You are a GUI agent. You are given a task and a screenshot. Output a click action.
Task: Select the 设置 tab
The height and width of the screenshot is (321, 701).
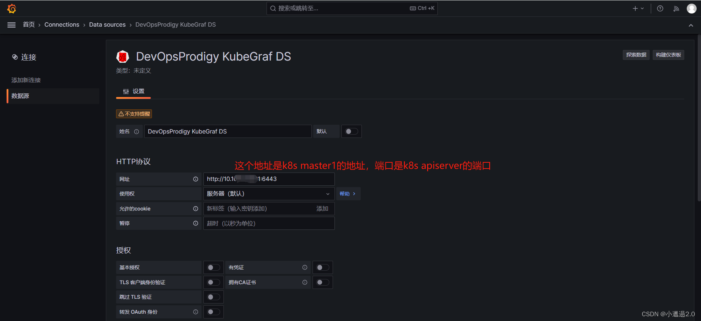tap(134, 92)
